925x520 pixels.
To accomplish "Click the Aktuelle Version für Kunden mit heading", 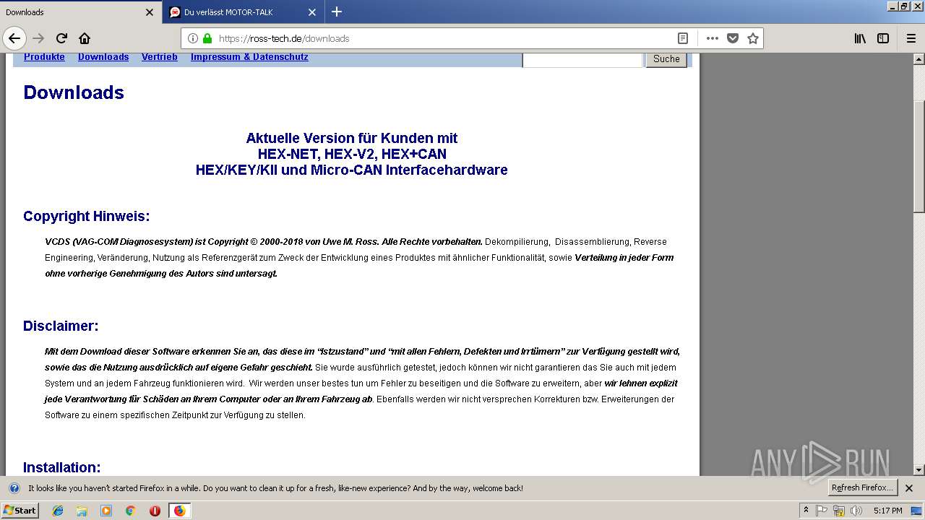I will pos(352,138).
